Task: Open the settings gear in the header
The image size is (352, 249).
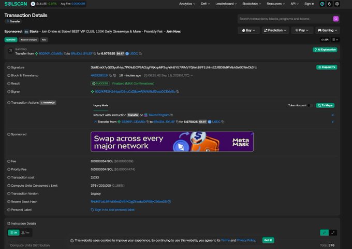Action: click(x=337, y=4)
